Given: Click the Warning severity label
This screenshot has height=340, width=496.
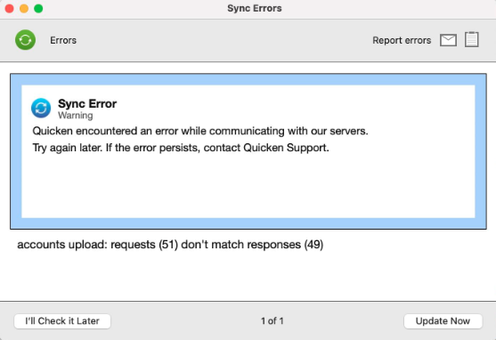Looking at the screenshot, I should (76, 115).
